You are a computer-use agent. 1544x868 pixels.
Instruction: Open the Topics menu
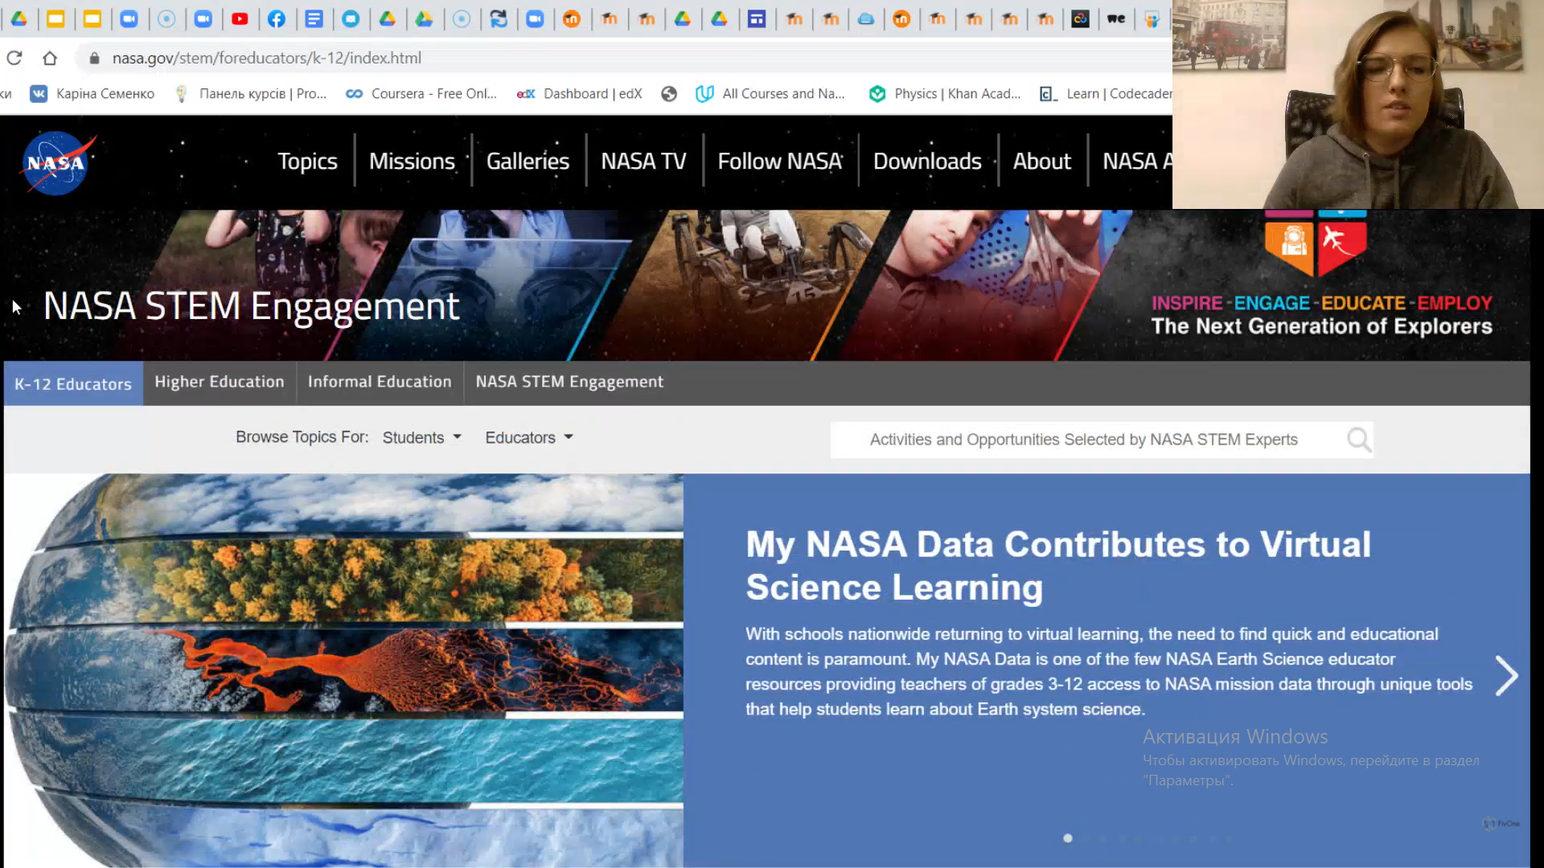pos(307,161)
